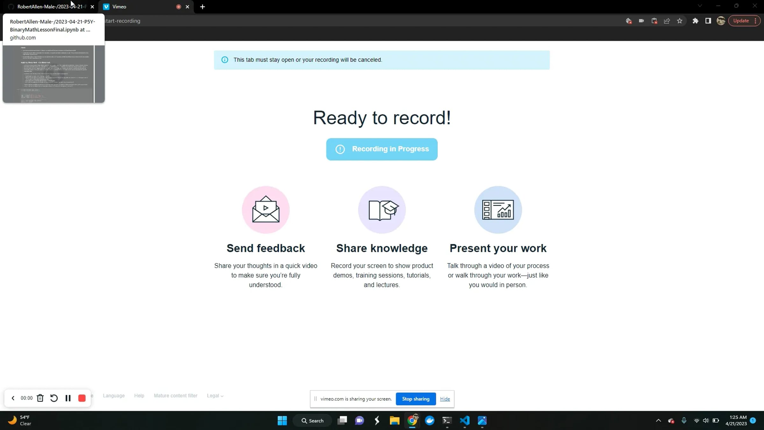Bookmark this page with the star icon
This screenshot has height=430, width=764.
tap(680, 21)
